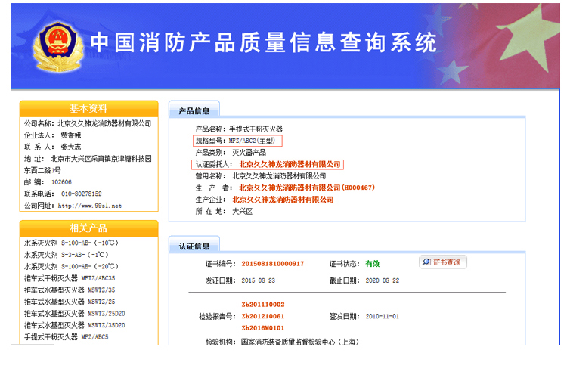Open related product 水系灭火剂 S-3-AB-(-1℃)

point(67,255)
